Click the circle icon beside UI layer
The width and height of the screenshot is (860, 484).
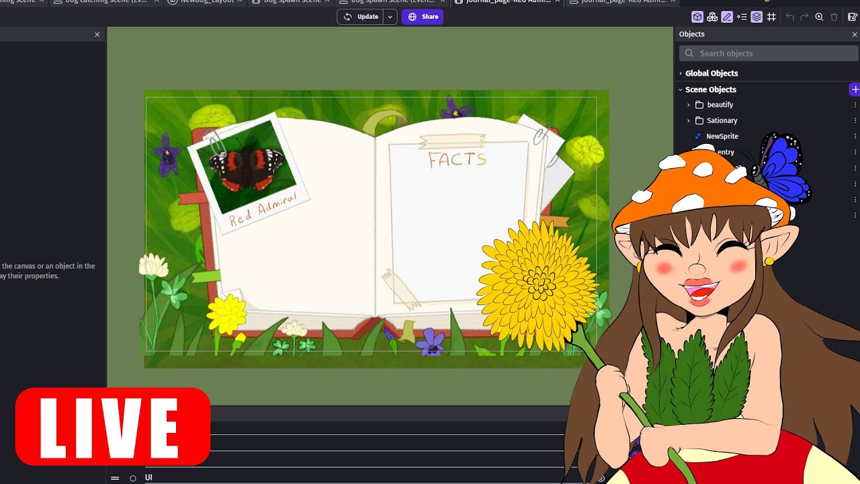133,478
